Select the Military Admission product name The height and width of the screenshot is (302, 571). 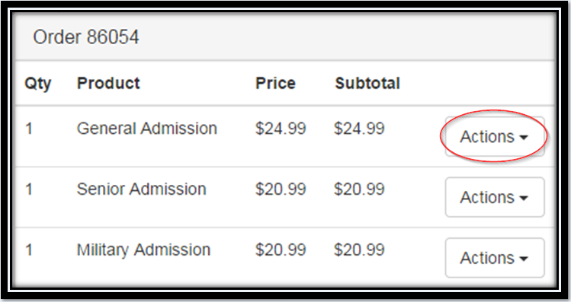click(143, 250)
